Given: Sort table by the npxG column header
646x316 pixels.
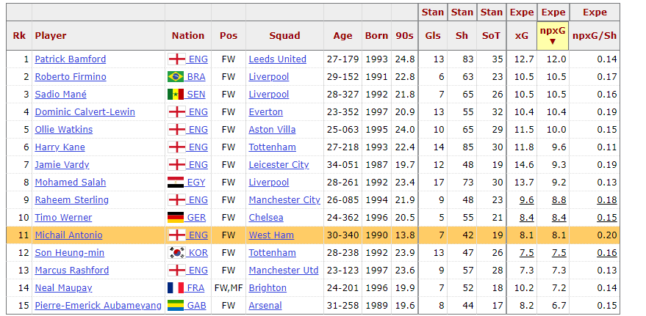Looking at the screenshot, I should (x=553, y=36).
